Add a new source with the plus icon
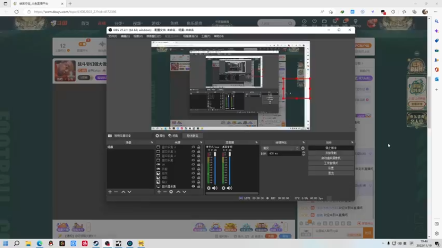This screenshot has width=442, height=248. point(159,192)
